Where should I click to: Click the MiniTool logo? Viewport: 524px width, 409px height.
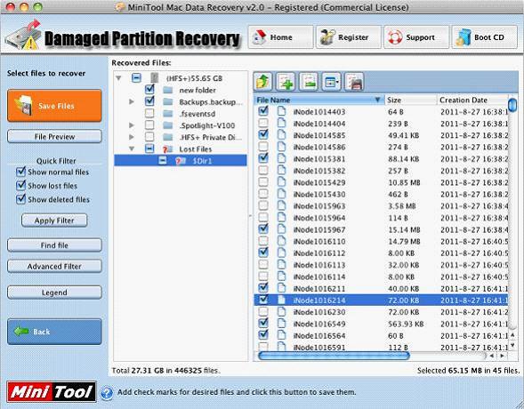pyautogui.click(x=52, y=391)
